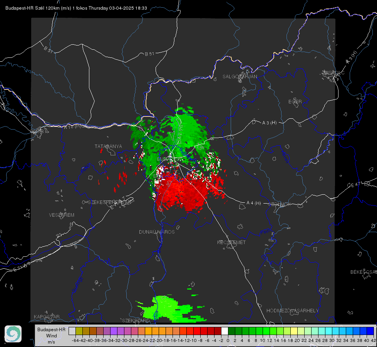Image resolution: width=377 pixels, height=347 pixels.
Task: Click the blue 'Pest' county label
Action: click(x=265, y=232)
